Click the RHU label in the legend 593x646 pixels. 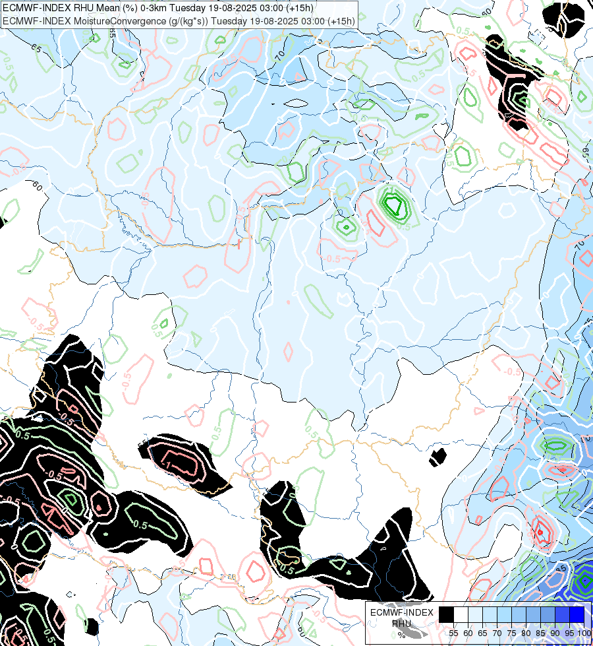pos(401,624)
